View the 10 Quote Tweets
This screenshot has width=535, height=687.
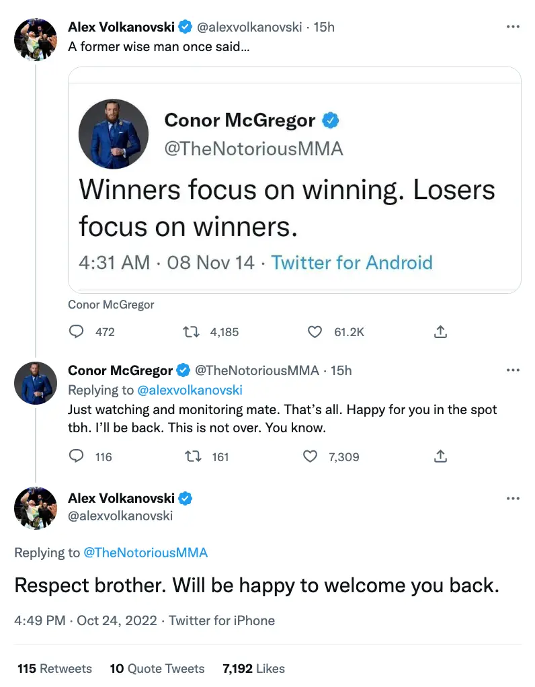pyautogui.click(x=157, y=669)
